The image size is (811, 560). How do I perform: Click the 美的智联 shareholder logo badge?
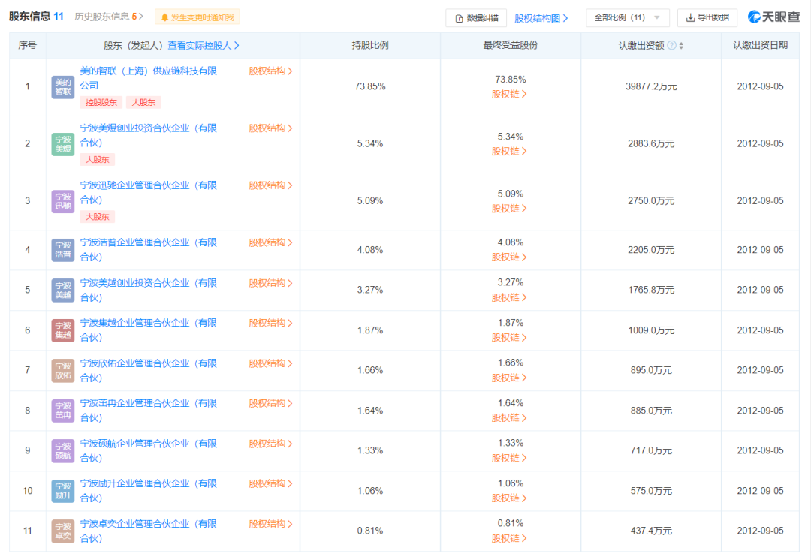pyautogui.click(x=63, y=87)
